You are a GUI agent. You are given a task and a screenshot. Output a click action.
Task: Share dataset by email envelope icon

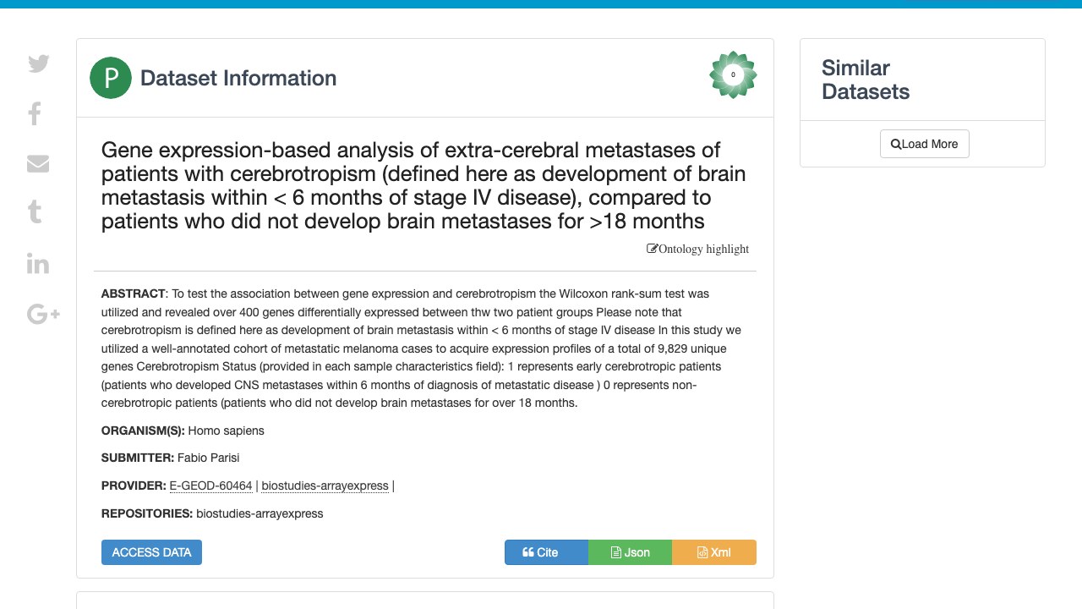[x=38, y=163]
